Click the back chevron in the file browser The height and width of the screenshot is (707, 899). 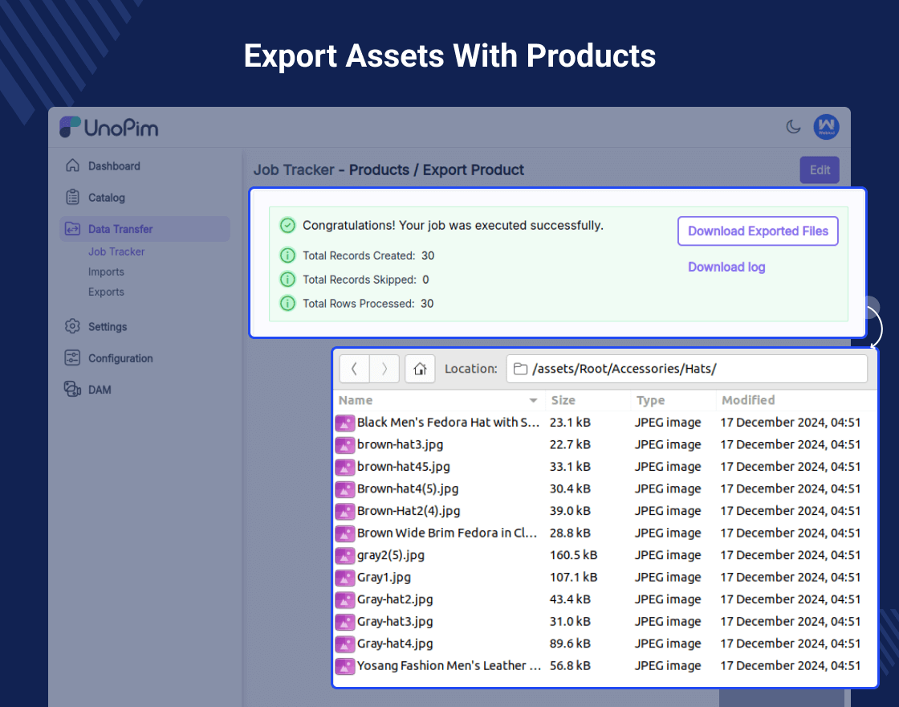tap(354, 369)
